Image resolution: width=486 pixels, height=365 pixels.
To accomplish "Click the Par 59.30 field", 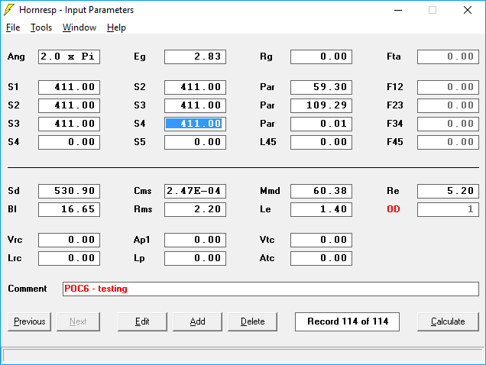I will point(321,87).
